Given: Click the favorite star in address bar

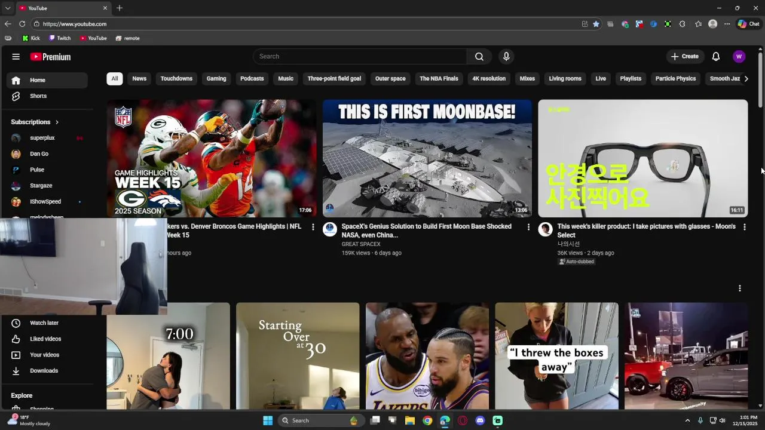Looking at the screenshot, I should pyautogui.click(x=596, y=24).
